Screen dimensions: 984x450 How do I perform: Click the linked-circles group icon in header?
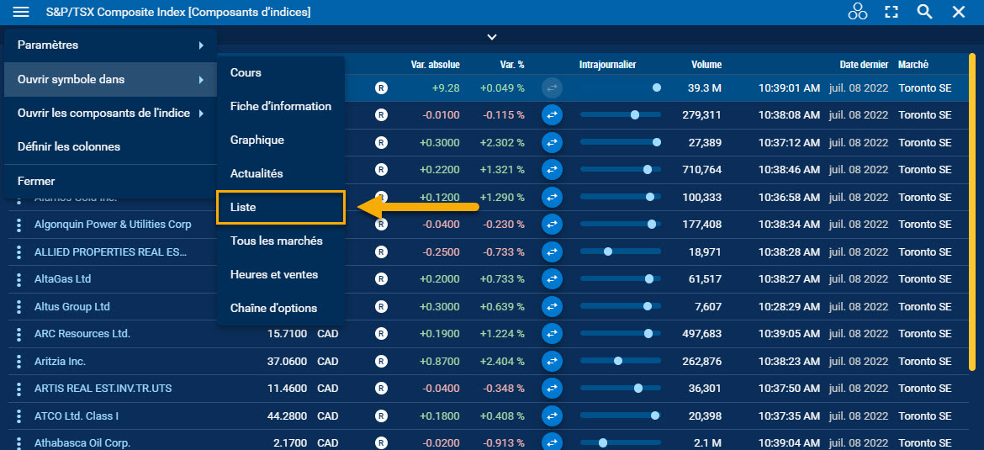click(857, 12)
